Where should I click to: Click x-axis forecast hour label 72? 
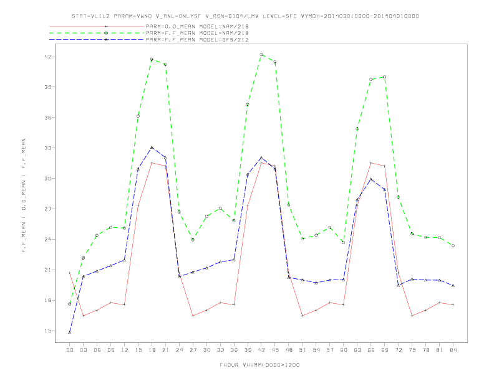click(x=399, y=350)
